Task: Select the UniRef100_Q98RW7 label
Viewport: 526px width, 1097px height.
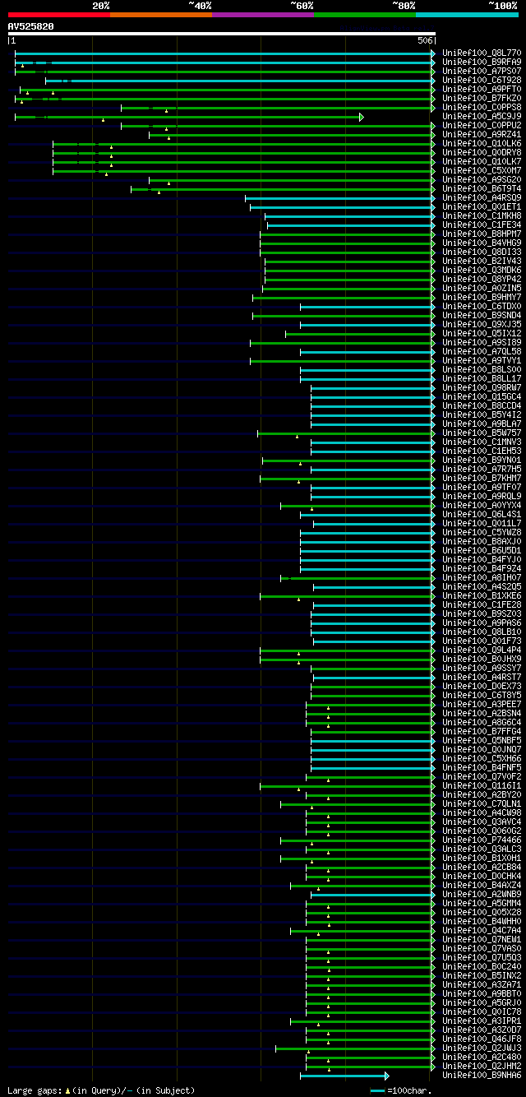Action: (x=482, y=388)
